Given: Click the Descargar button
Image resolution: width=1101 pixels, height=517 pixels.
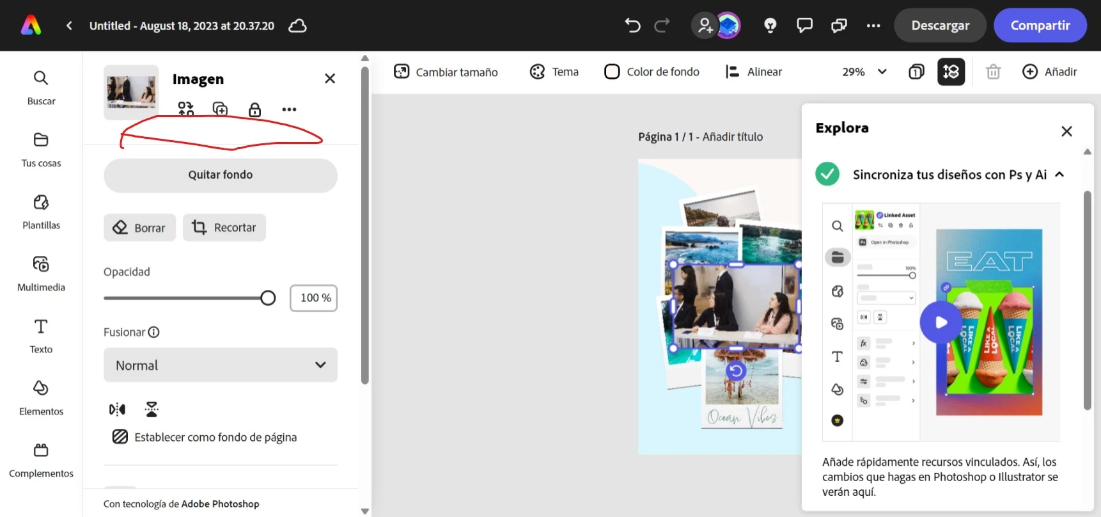Looking at the screenshot, I should (x=940, y=26).
